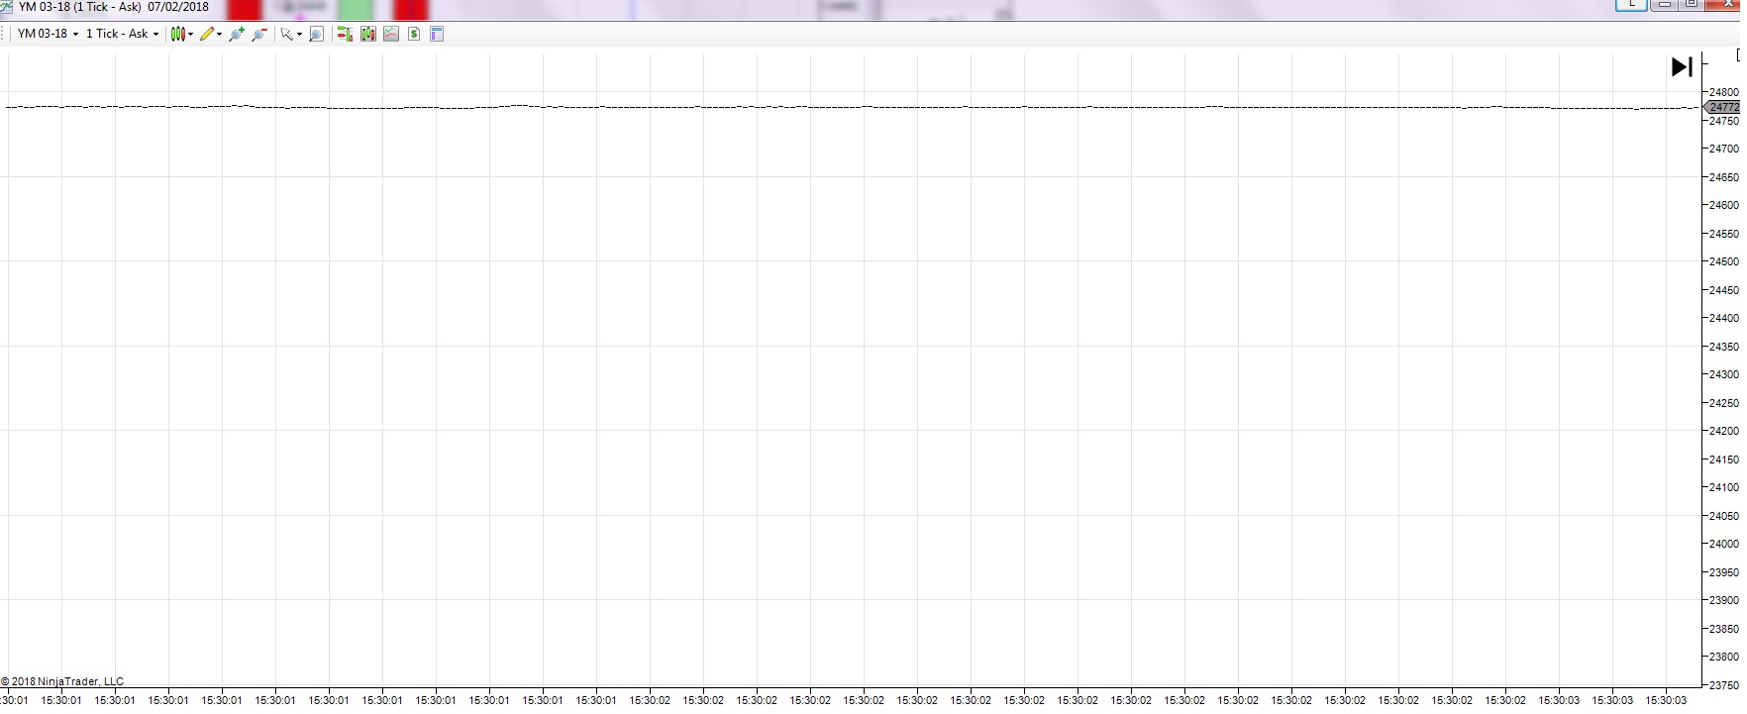Toggle the Chart Trader panel icon
The height and width of the screenshot is (714, 1747).
345,34
